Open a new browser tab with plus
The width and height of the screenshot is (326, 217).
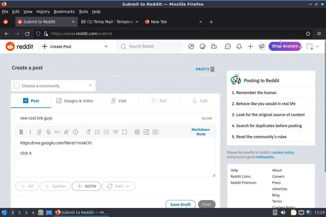coord(211,22)
